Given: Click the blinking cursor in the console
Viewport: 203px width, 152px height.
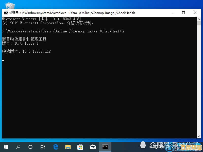Looking at the screenshot, I should (x=3, y=61).
